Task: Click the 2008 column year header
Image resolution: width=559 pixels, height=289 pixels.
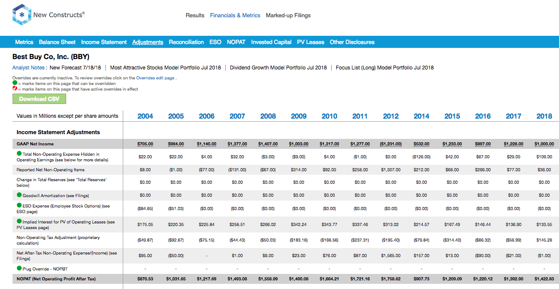Action: pyautogui.click(x=268, y=116)
